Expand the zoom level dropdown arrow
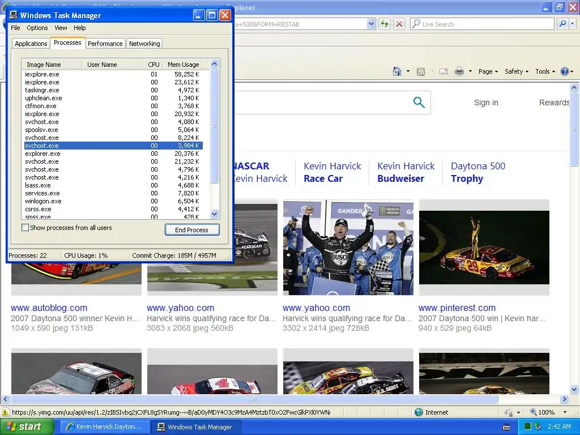This screenshot has width=580, height=435. [x=565, y=412]
